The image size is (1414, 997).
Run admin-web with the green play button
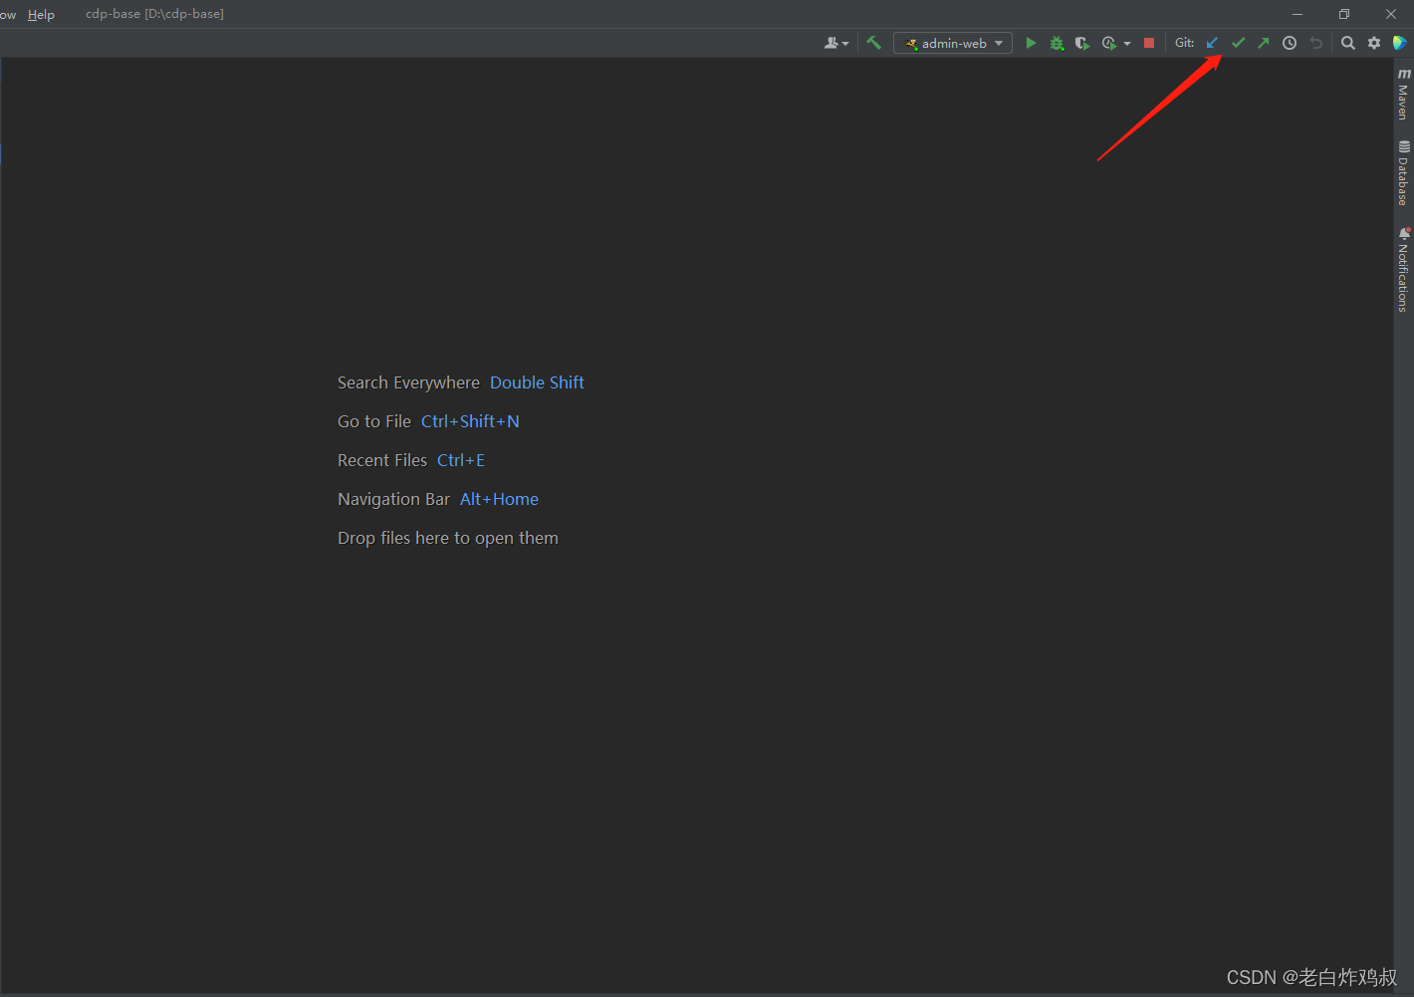point(1031,43)
